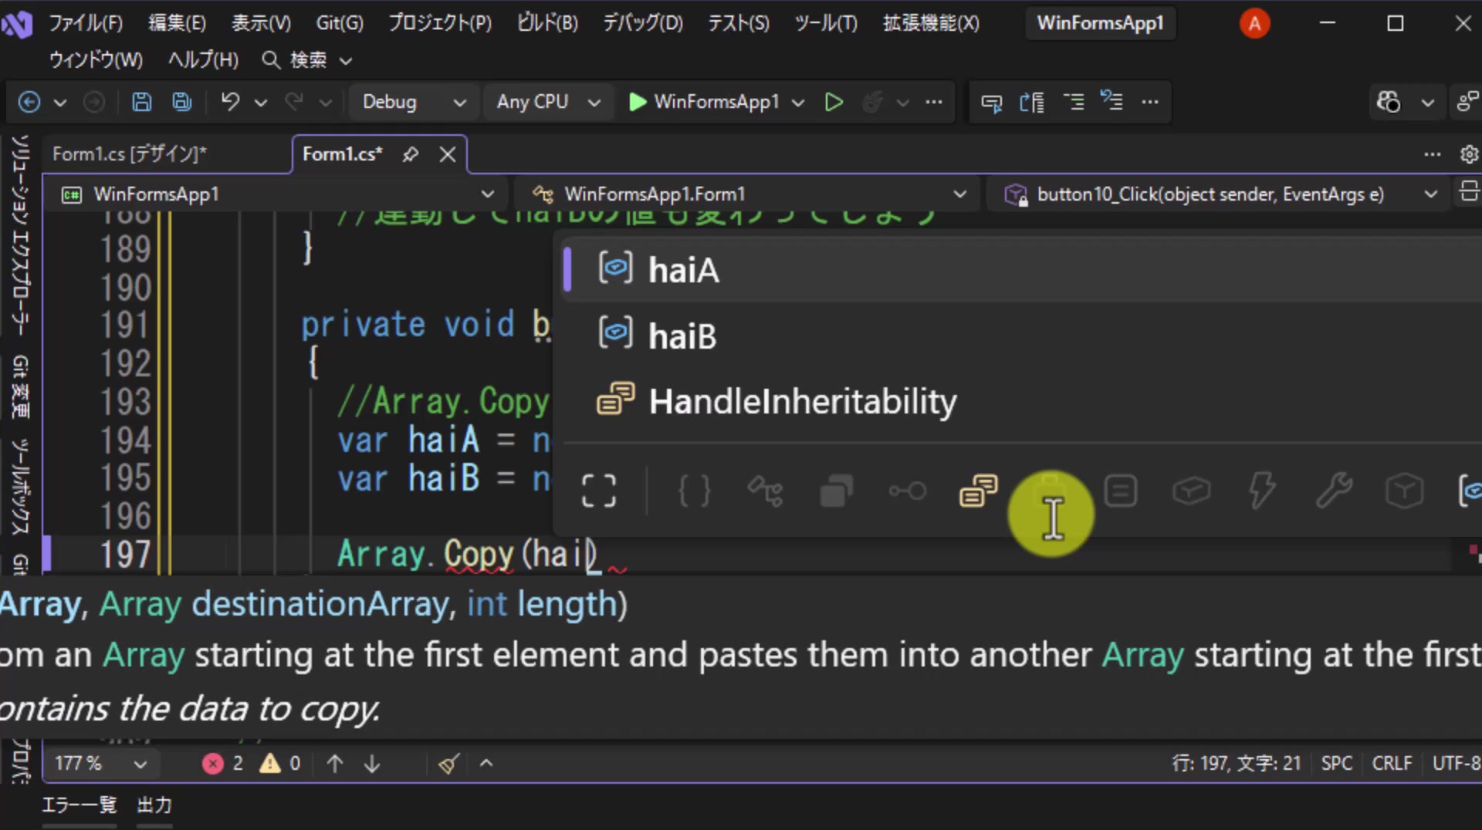Expand the IntelliSense filter bar via bracket-corners icon
1482x830 pixels.
pos(598,491)
